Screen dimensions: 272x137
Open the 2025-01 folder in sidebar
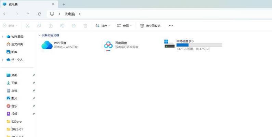[15, 129]
